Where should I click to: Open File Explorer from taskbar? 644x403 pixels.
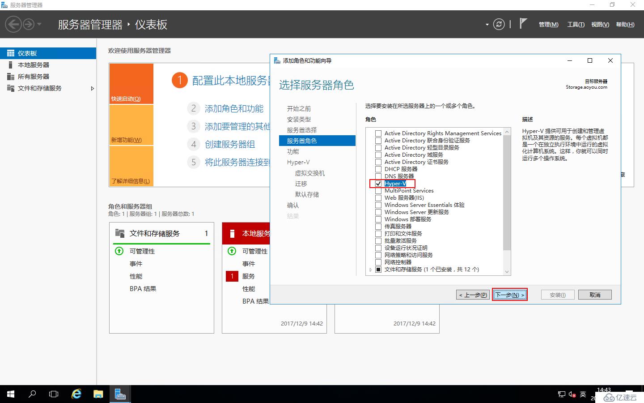98,394
